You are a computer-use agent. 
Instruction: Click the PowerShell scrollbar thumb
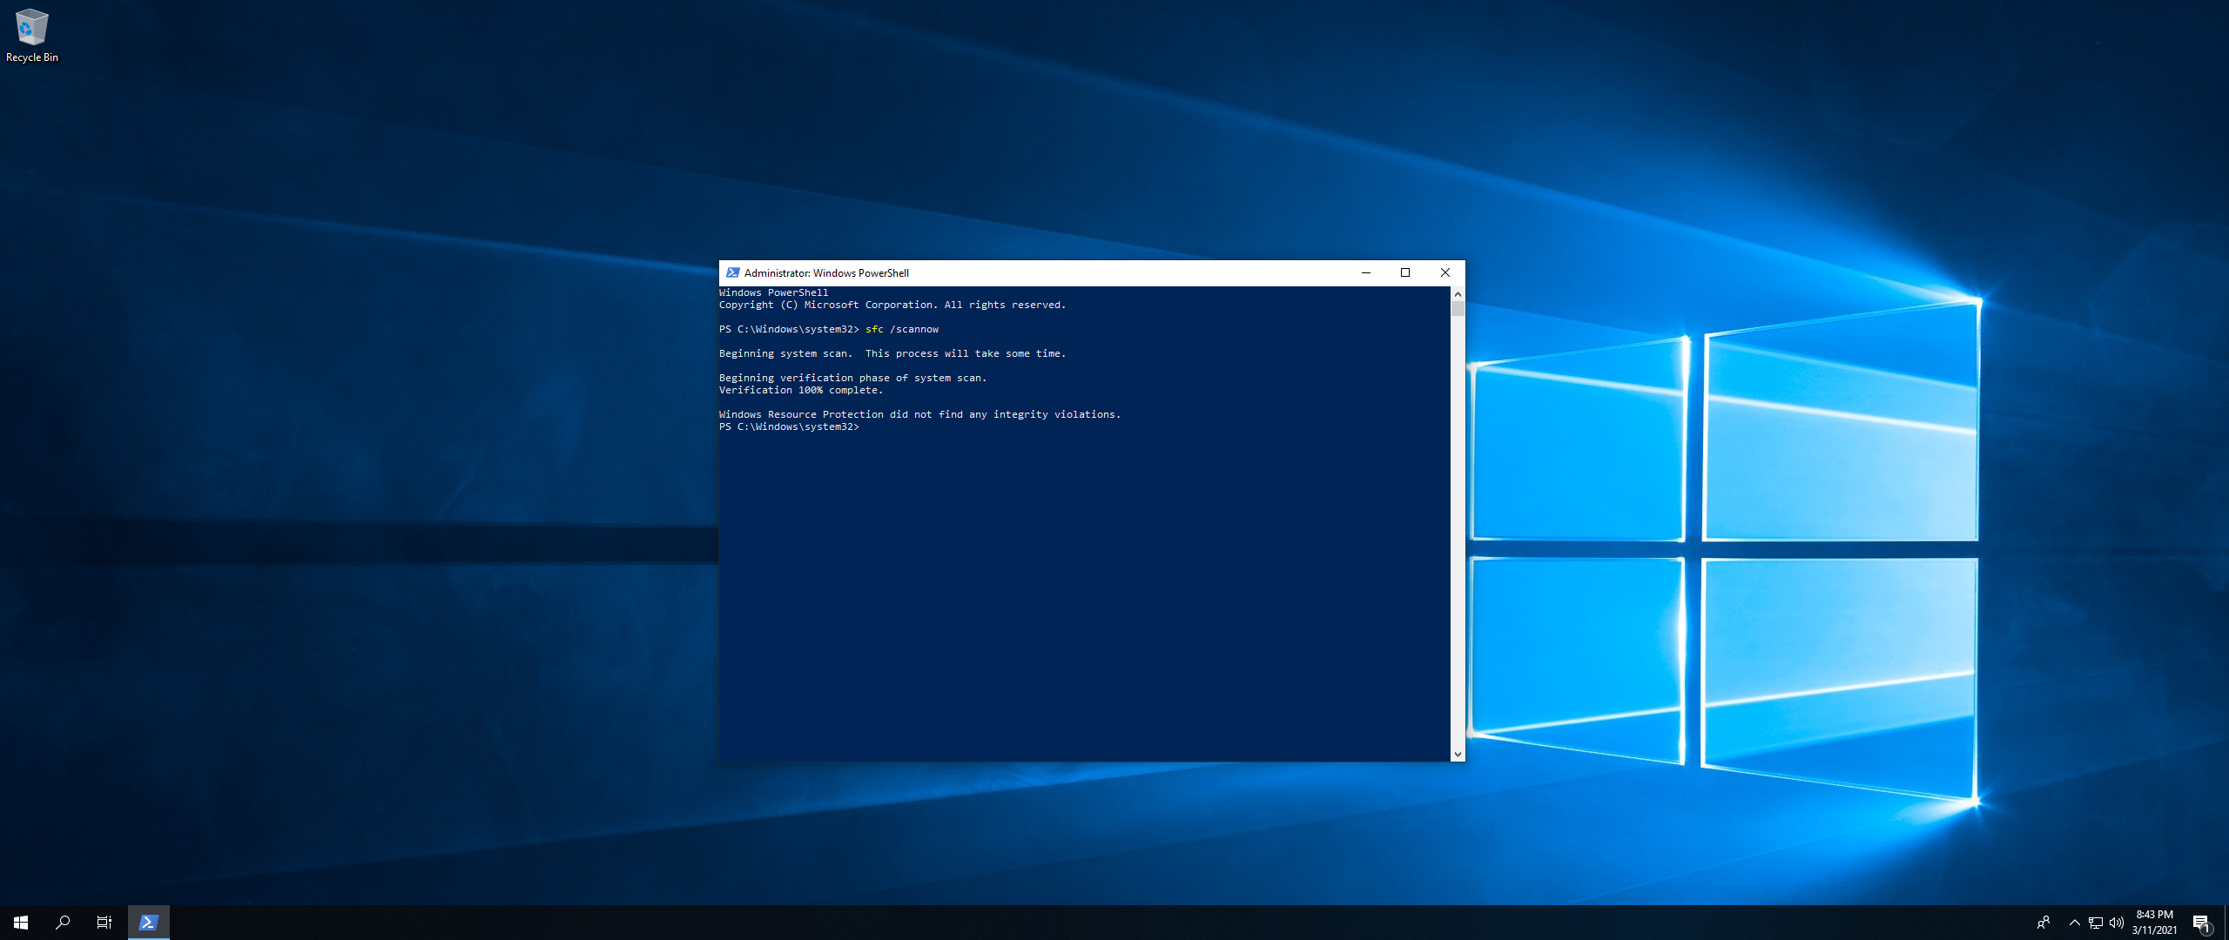pos(1458,309)
